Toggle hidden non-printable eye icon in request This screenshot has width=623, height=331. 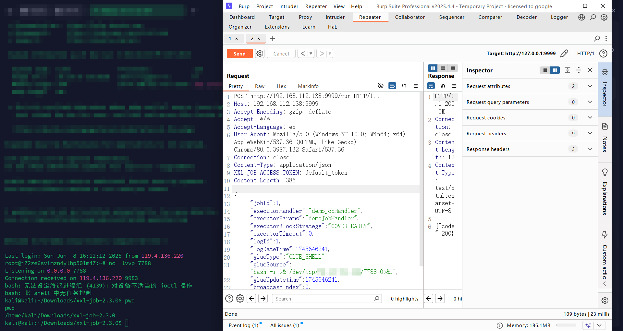[x=381, y=86]
